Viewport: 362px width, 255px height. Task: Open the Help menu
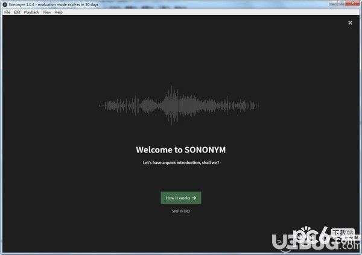click(59, 12)
